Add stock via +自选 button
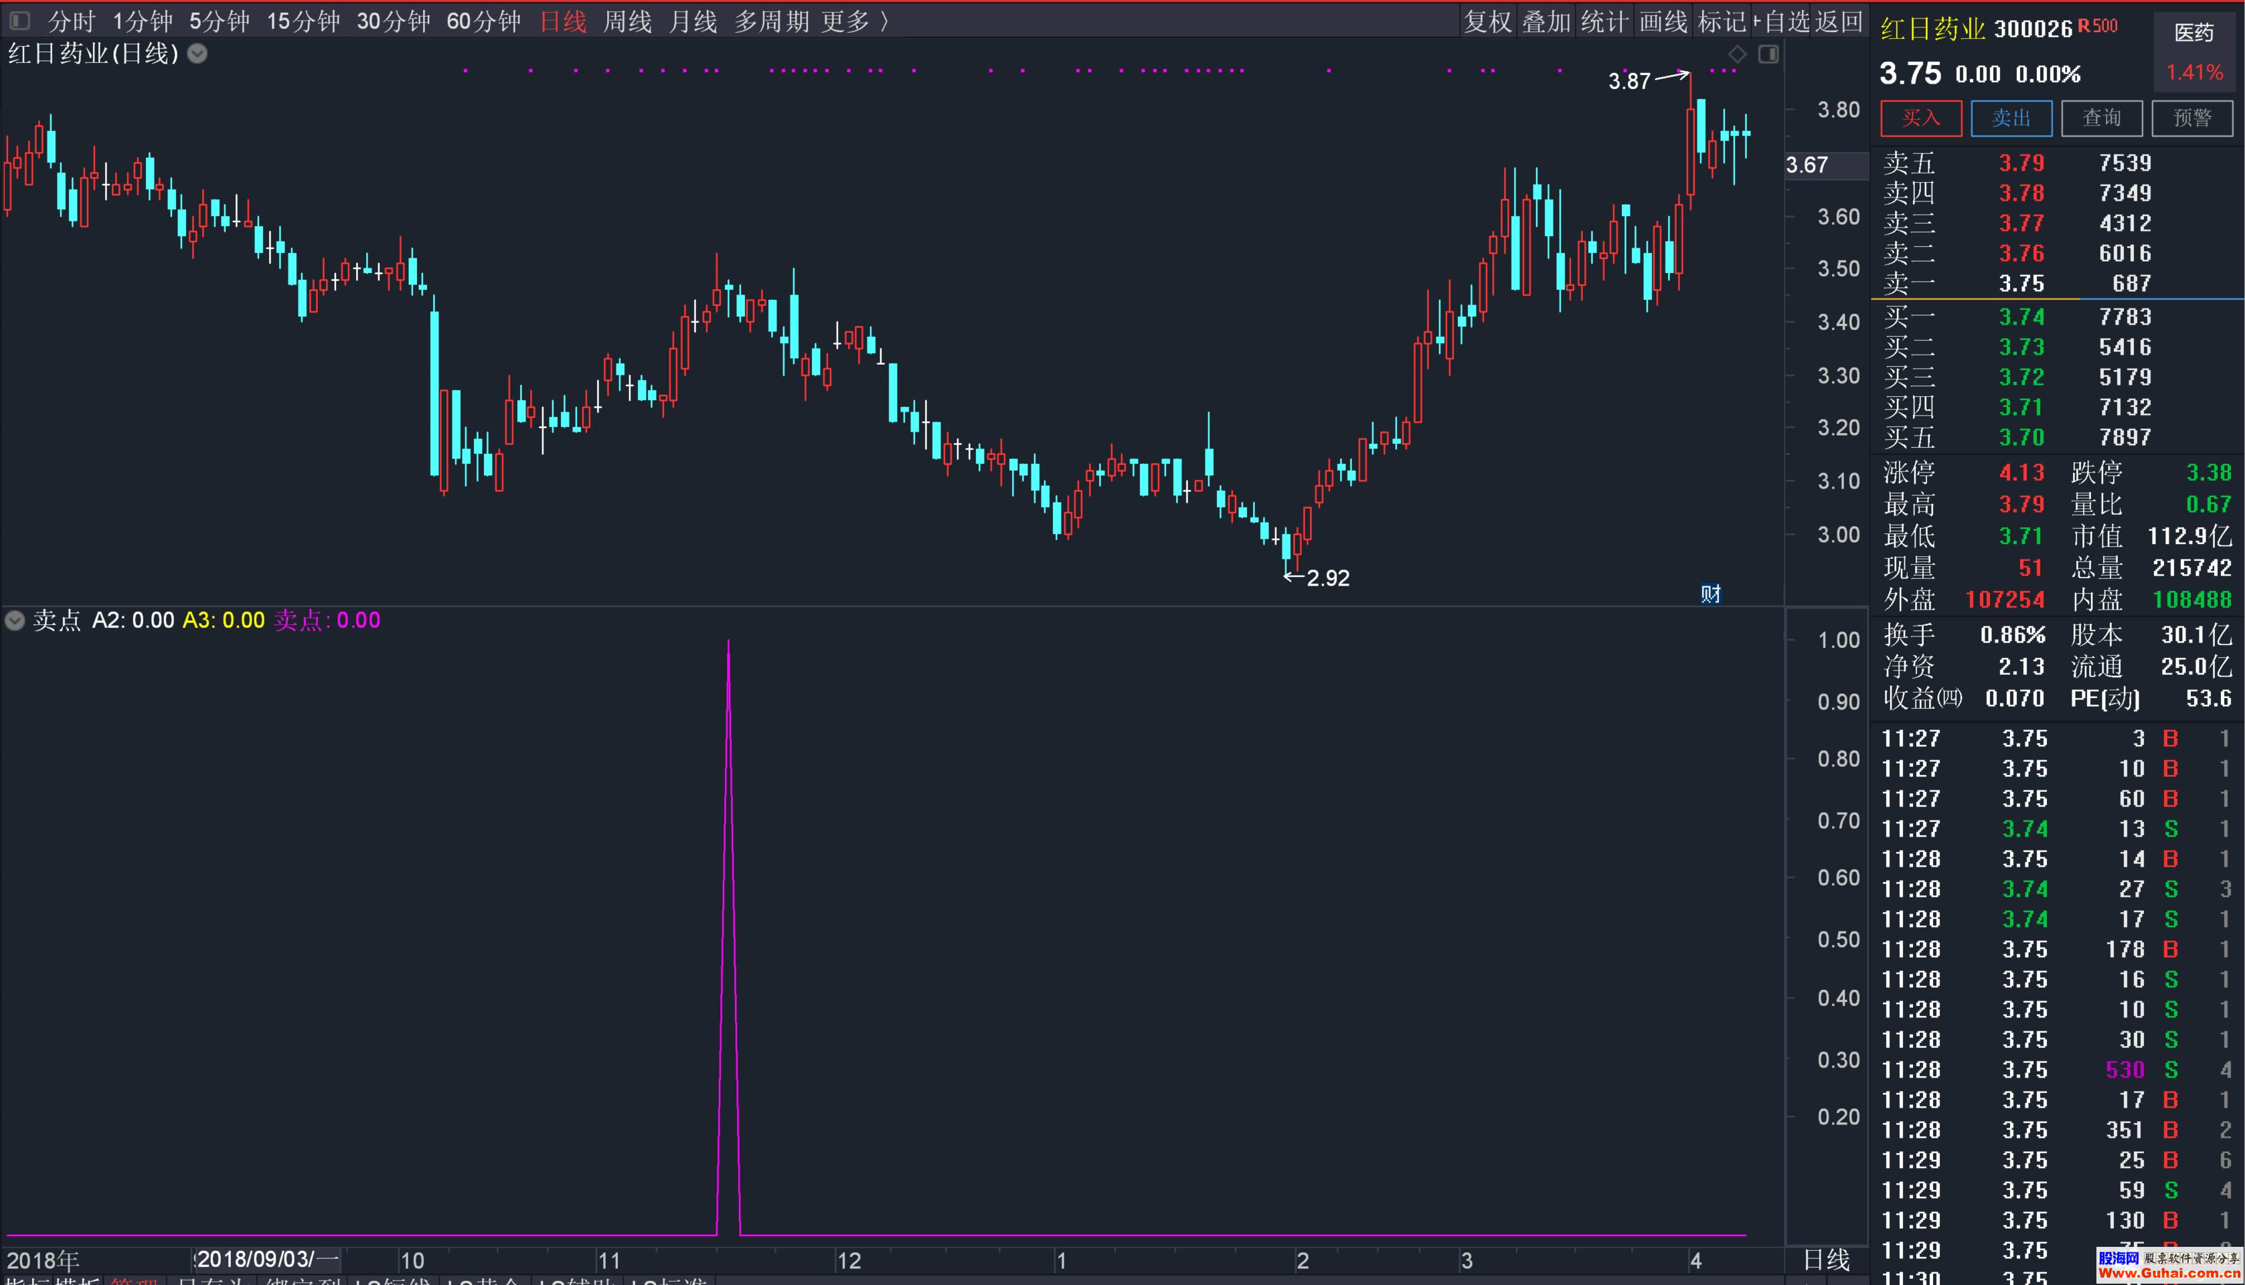Viewport: 2245px width, 1285px height. [1782, 21]
